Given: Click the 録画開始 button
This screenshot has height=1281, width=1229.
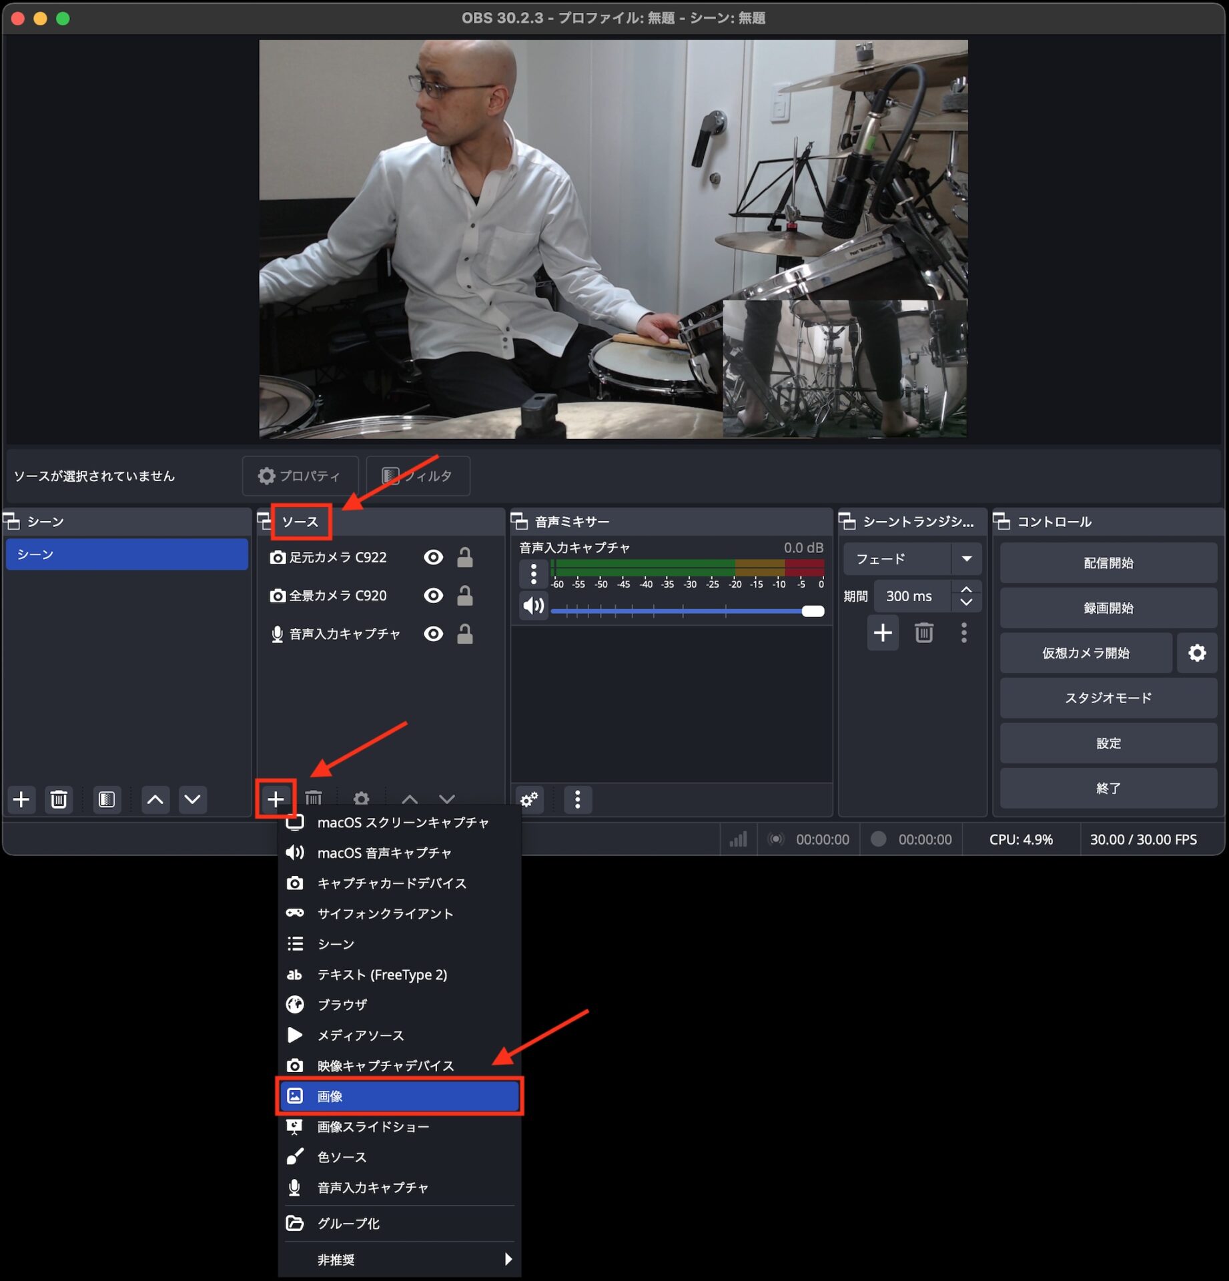Looking at the screenshot, I should [x=1108, y=608].
